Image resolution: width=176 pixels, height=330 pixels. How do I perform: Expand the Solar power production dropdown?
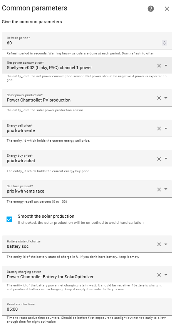click(x=166, y=98)
